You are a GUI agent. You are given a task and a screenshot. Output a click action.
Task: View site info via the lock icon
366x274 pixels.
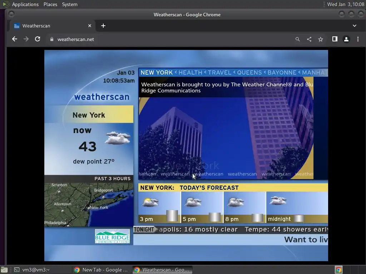[52, 39]
